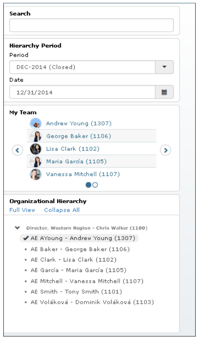199x339 pixels.
Task: Select AE Voláková - Dominik Voláková (1103)
Action: 92,302
